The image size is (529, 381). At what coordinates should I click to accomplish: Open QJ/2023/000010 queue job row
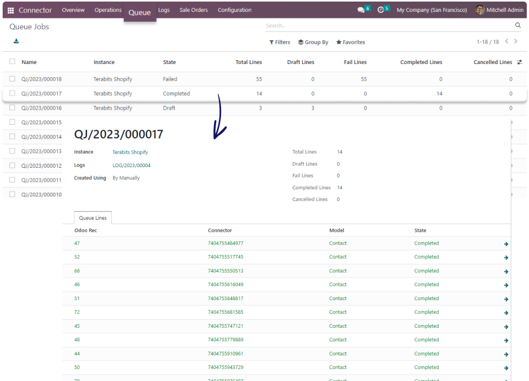pyautogui.click(x=41, y=194)
